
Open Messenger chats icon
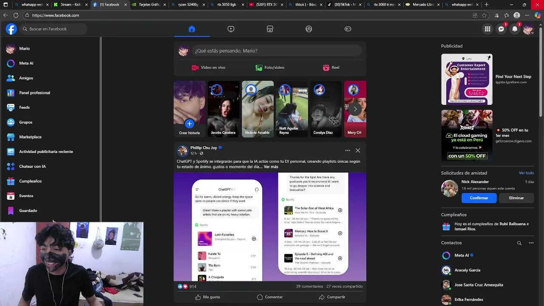501,29
